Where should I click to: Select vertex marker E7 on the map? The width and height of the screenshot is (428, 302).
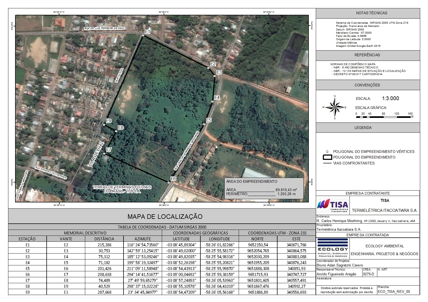104,153
